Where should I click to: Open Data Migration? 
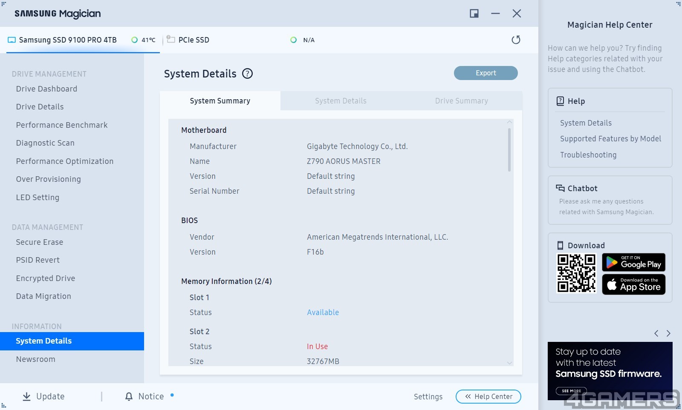(x=43, y=296)
